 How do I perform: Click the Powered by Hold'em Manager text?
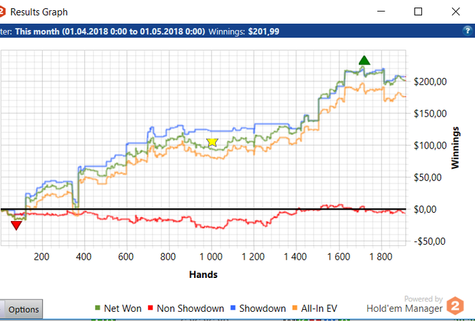(404, 304)
